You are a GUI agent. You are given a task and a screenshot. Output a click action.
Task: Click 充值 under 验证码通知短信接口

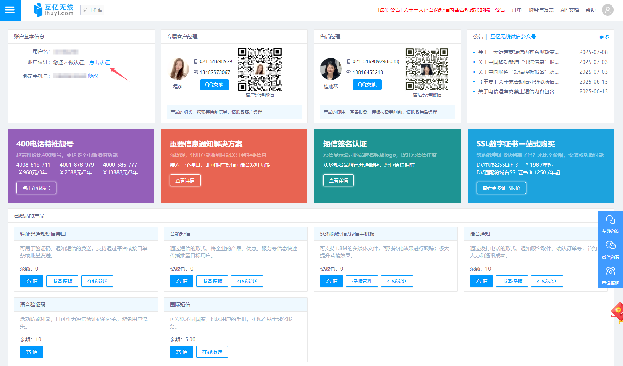coord(32,281)
